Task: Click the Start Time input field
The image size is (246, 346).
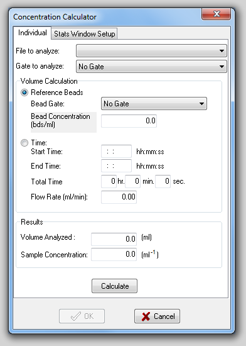Action: pyautogui.click(x=116, y=152)
